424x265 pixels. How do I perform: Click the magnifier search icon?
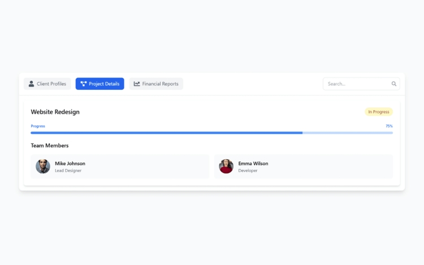pos(393,84)
